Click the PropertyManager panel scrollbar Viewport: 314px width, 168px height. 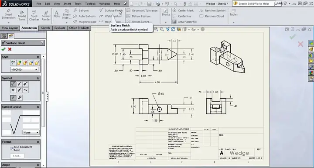(x=43, y=93)
